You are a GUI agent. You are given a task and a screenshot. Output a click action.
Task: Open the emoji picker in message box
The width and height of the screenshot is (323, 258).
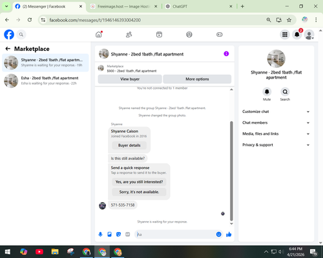point(218,234)
